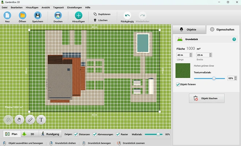Open a file with the Öffnen folder icon
This screenshot has height=146, width=241.
[22, 16]
